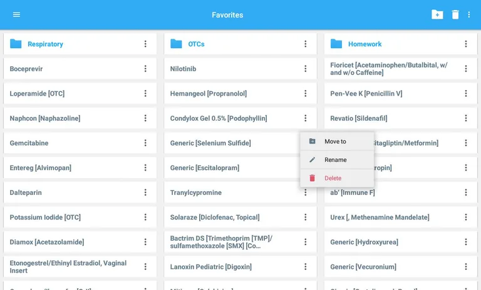The height and width of the screenshot is (290, 481).
Task: Open options for Bactrim DS entry
Action: pyautogui.click(x=306, y=242)
